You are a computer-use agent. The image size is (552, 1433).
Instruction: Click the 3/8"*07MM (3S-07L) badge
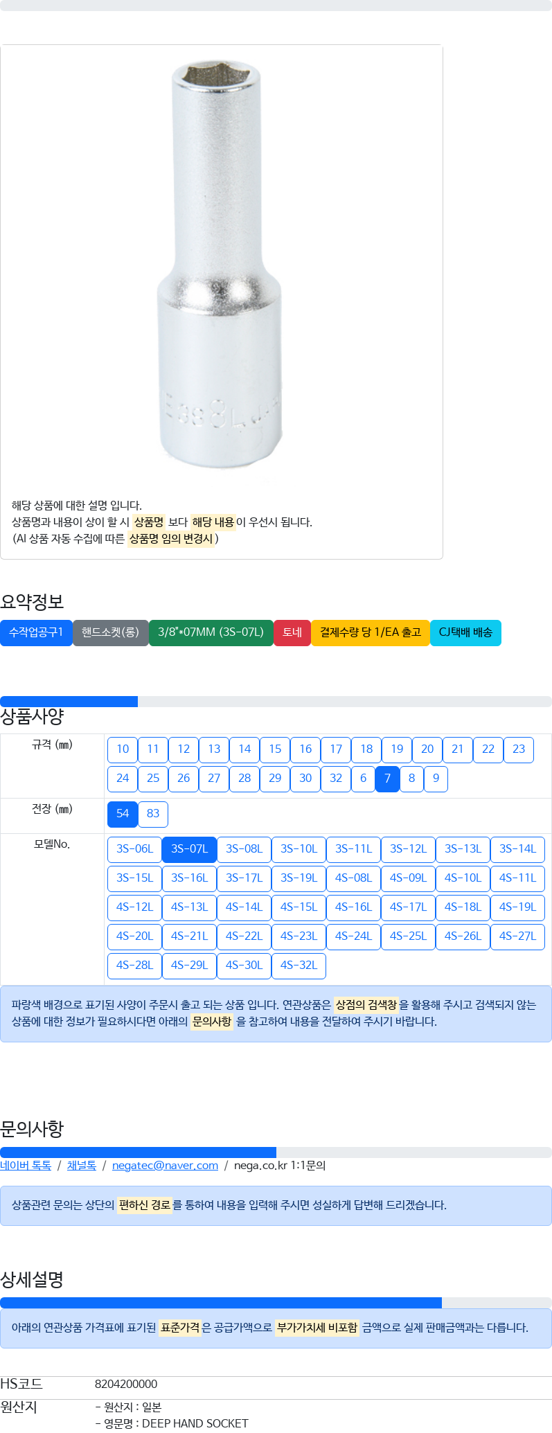(211, 632)
